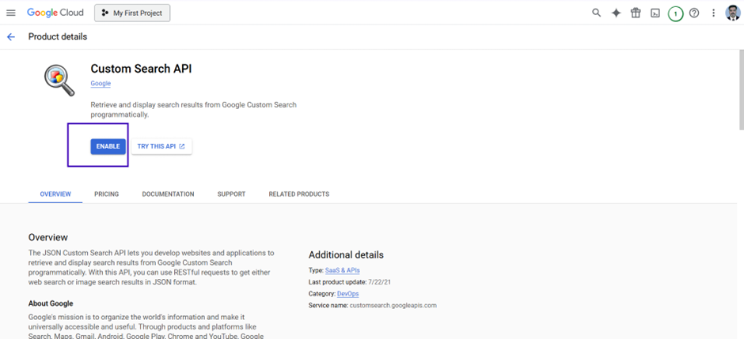Open the help question mark icon
The height and width of the screenshot is (339, 744).
pos(694,13)
